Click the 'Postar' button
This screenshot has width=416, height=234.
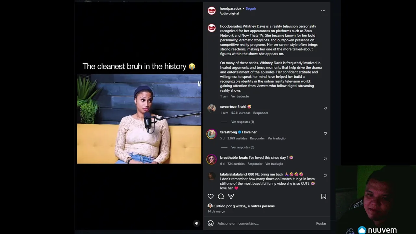(x=321, y=223)
